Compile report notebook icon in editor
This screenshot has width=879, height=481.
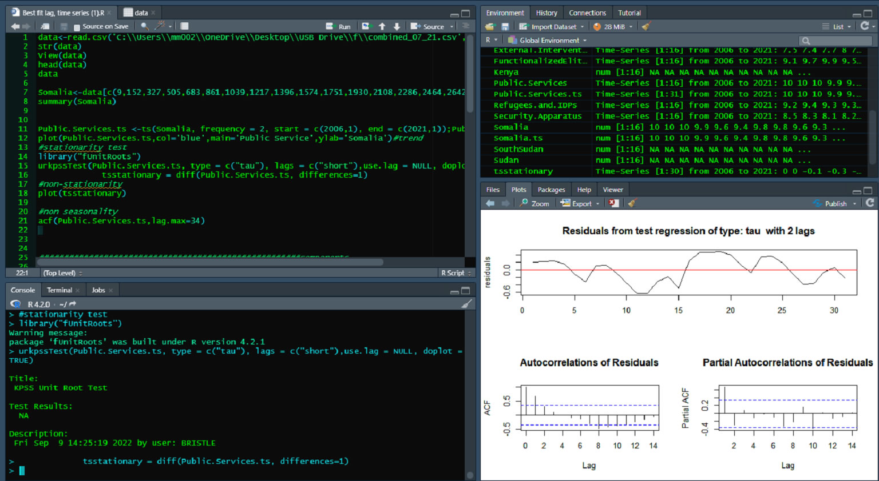(x=184, y=26)
